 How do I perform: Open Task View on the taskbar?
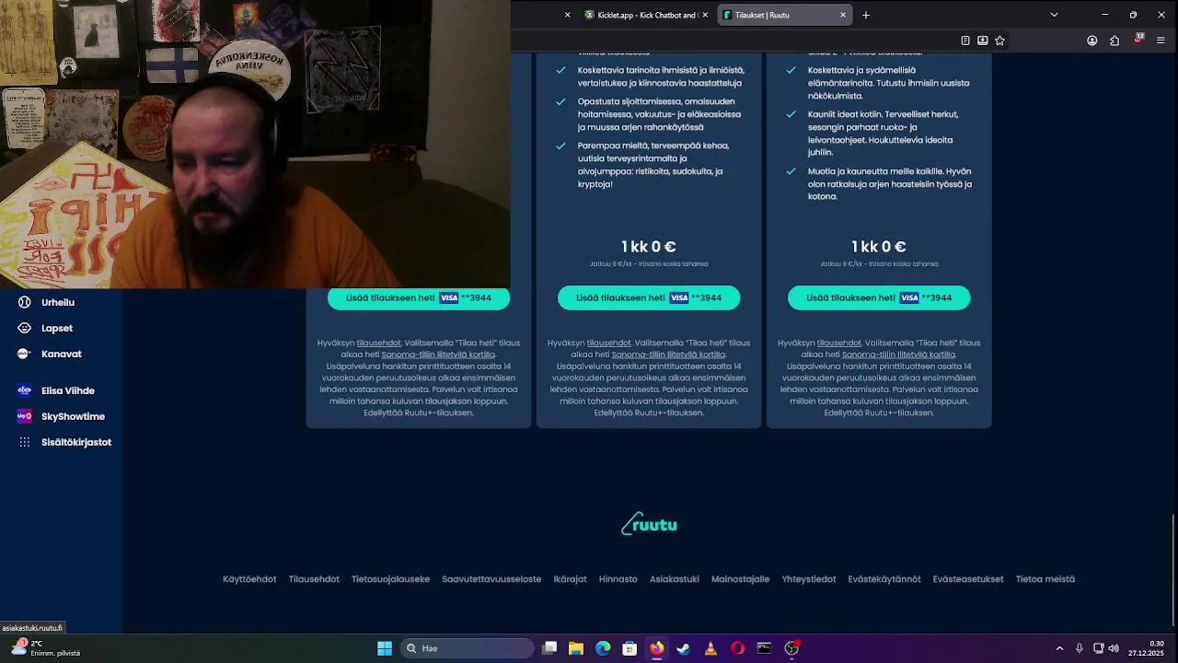pyautogui.click(x=549, y=648)
